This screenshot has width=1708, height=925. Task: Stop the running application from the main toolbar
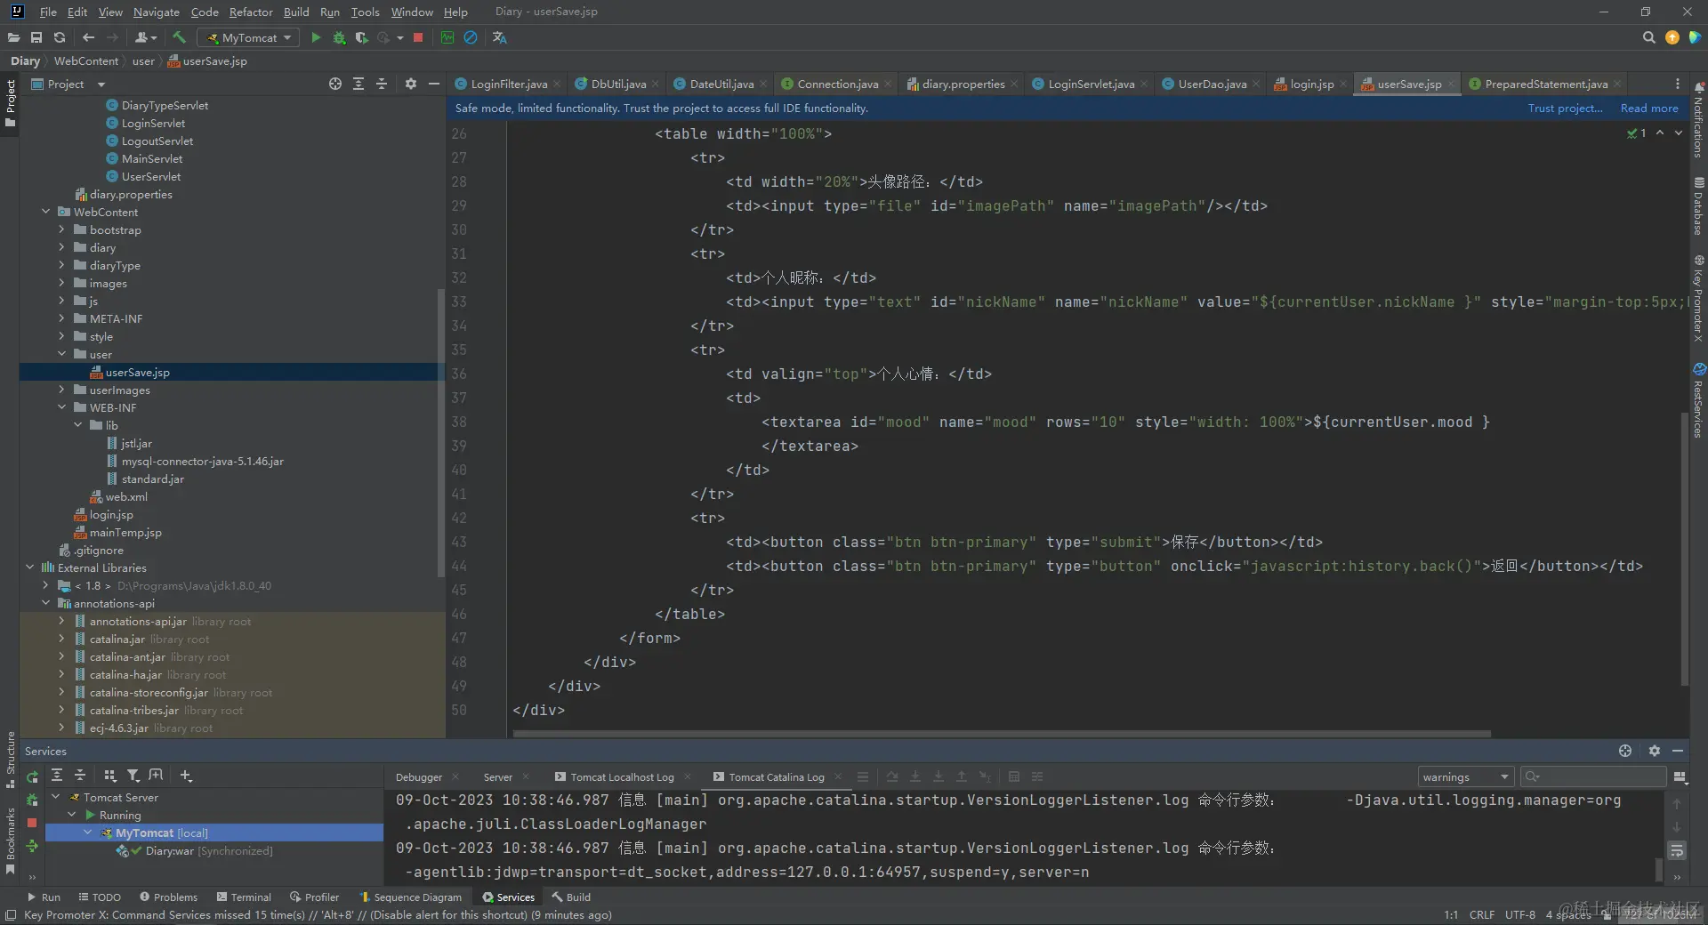418,37
